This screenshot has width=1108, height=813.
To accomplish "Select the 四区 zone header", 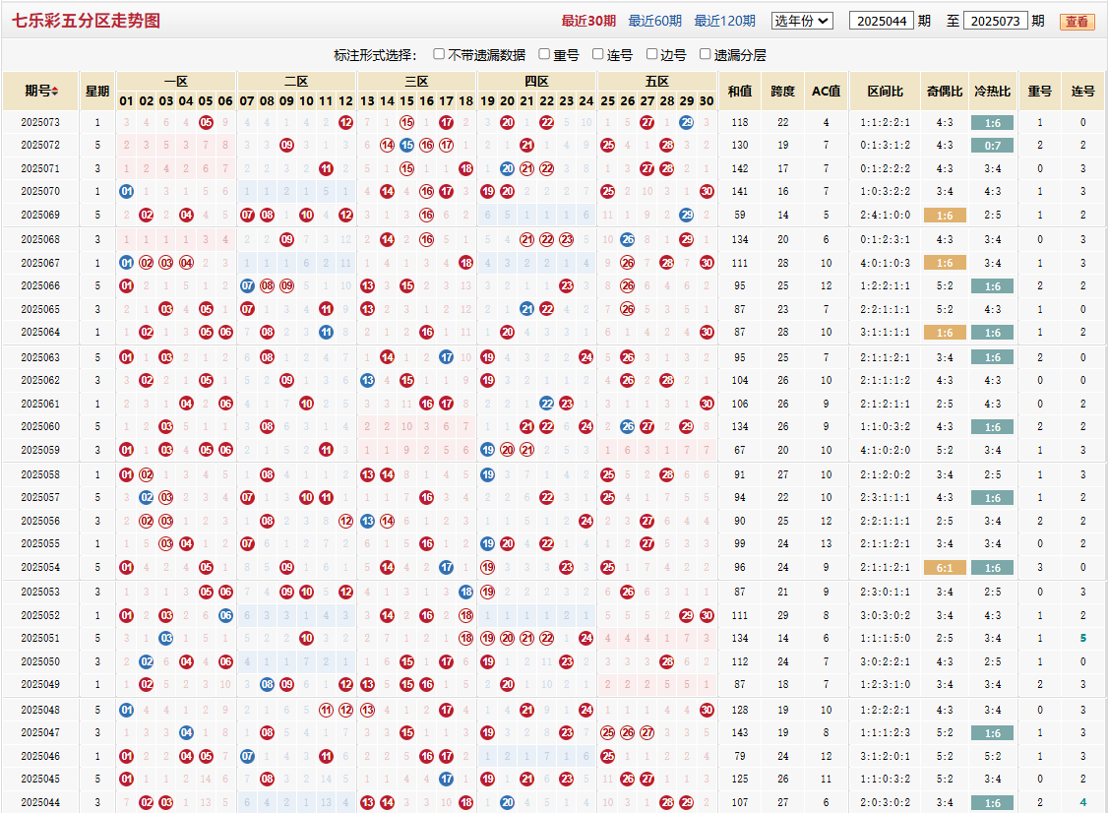I will pos(536,82).
